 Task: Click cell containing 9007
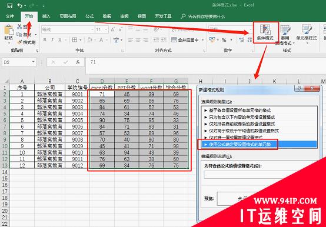pyautogui.click(x=77, y=133)
